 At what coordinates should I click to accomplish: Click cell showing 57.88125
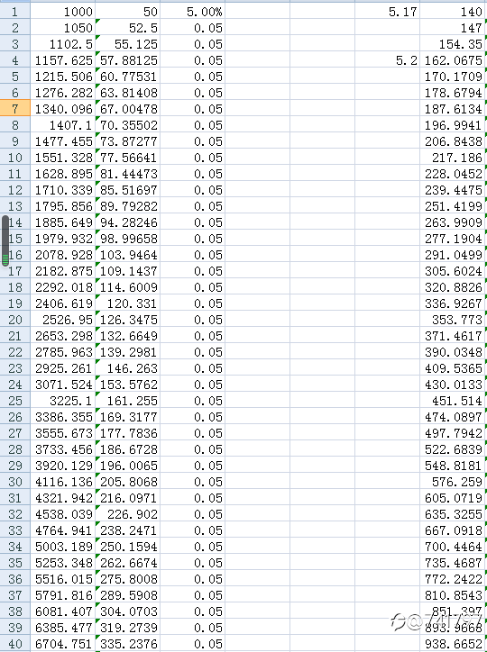pos(128,59)
